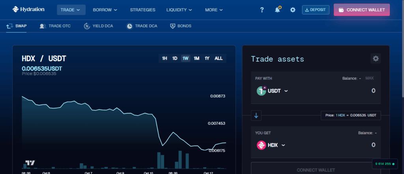Image resolution: width=404 pixels, height=174 pixels.
Task: Open trade settings gear in Trade assets
Action: pos(376,59)
